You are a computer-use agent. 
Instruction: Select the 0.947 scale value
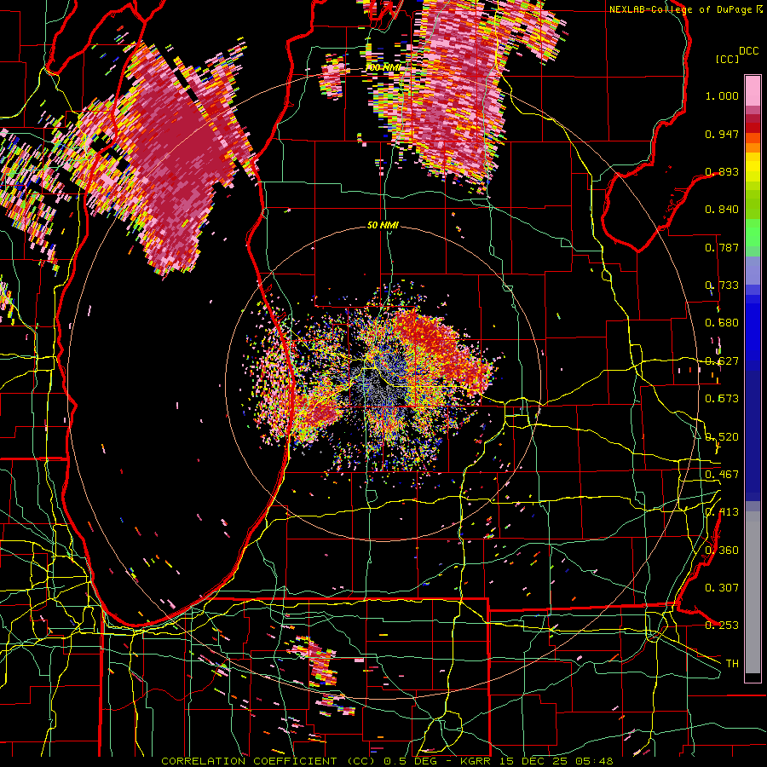click(722, 134)
